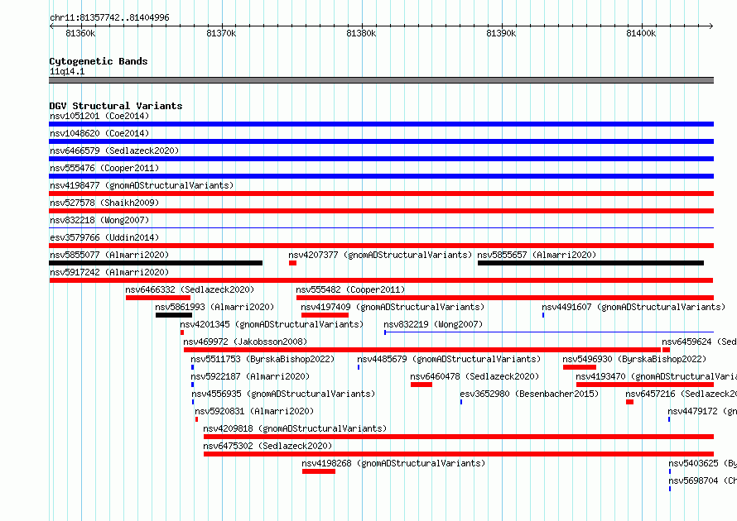Click the nsv5511753 (ByrskaBishop2022) label
This screenshot has height=521, width=737.
[263, 359]
